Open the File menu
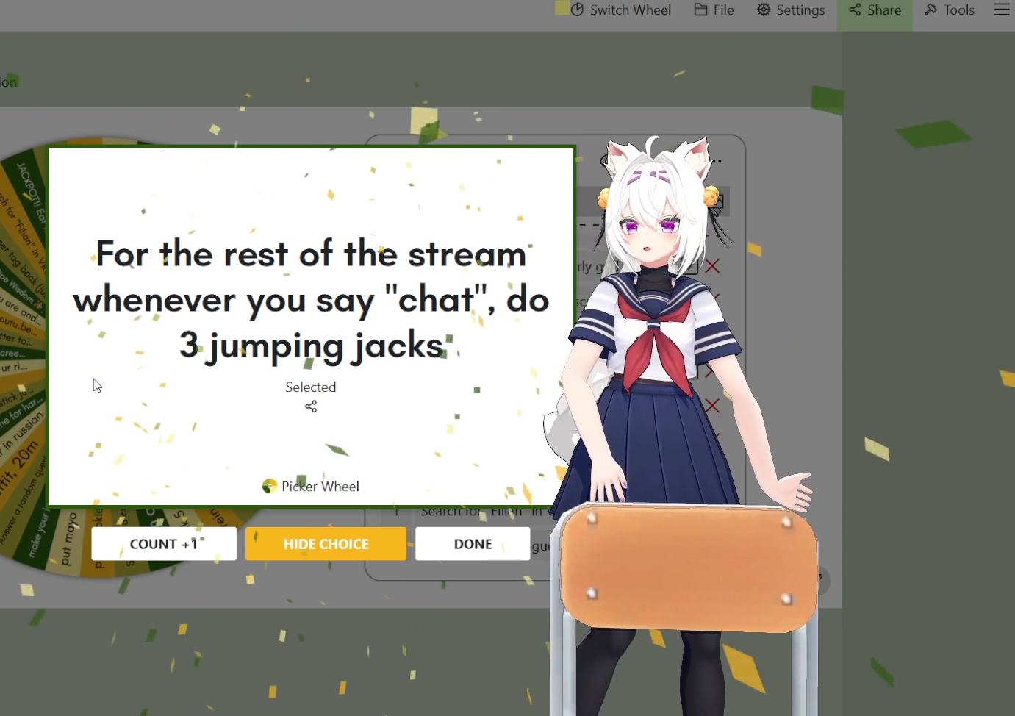Screen dimensions: 1015x716 point(714,10)
